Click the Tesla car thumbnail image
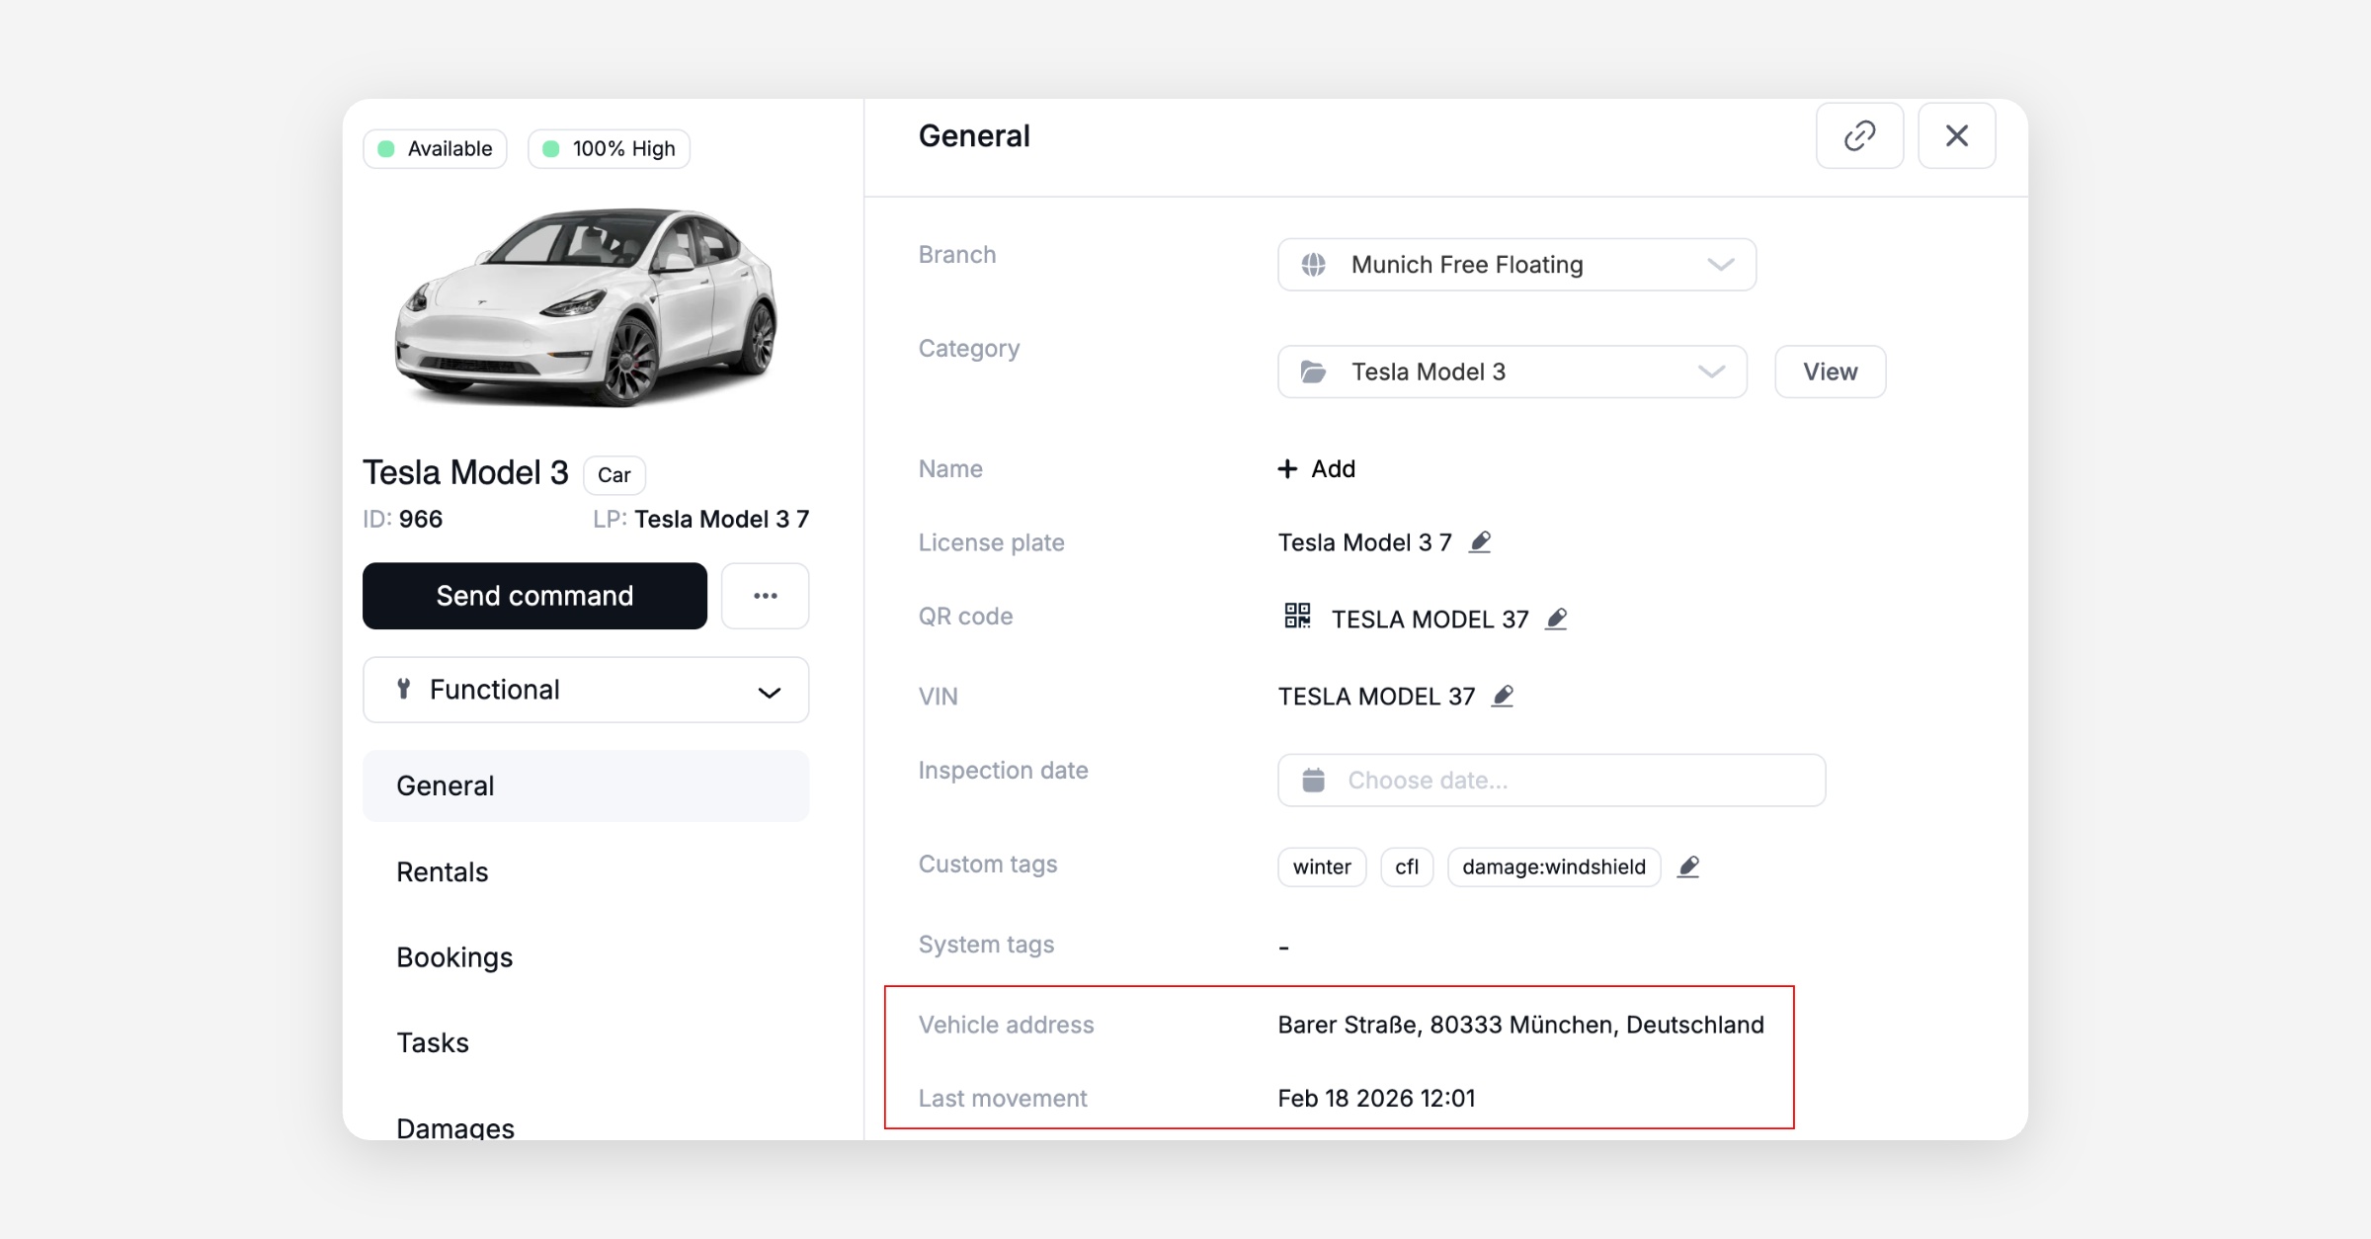The height and width of the screenshot is (1239, 2371). 587,308
